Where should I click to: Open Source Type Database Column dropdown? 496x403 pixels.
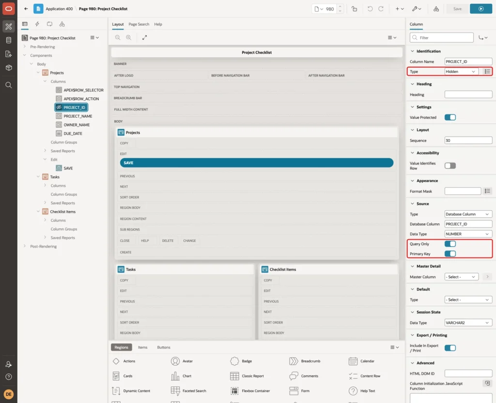(x=468, y=214)
